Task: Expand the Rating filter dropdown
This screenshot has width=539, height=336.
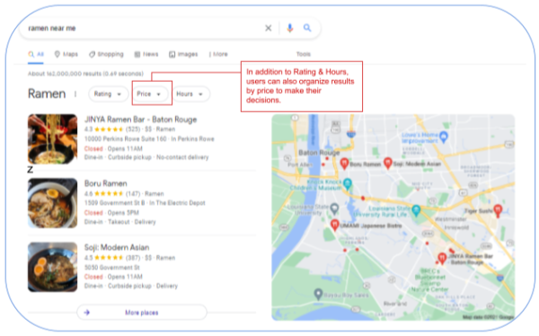Action: (x=108, y=94)
